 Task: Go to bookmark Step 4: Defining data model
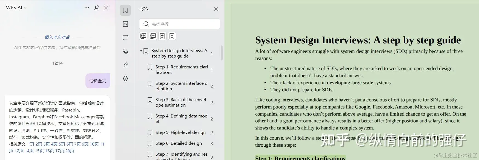182,119
